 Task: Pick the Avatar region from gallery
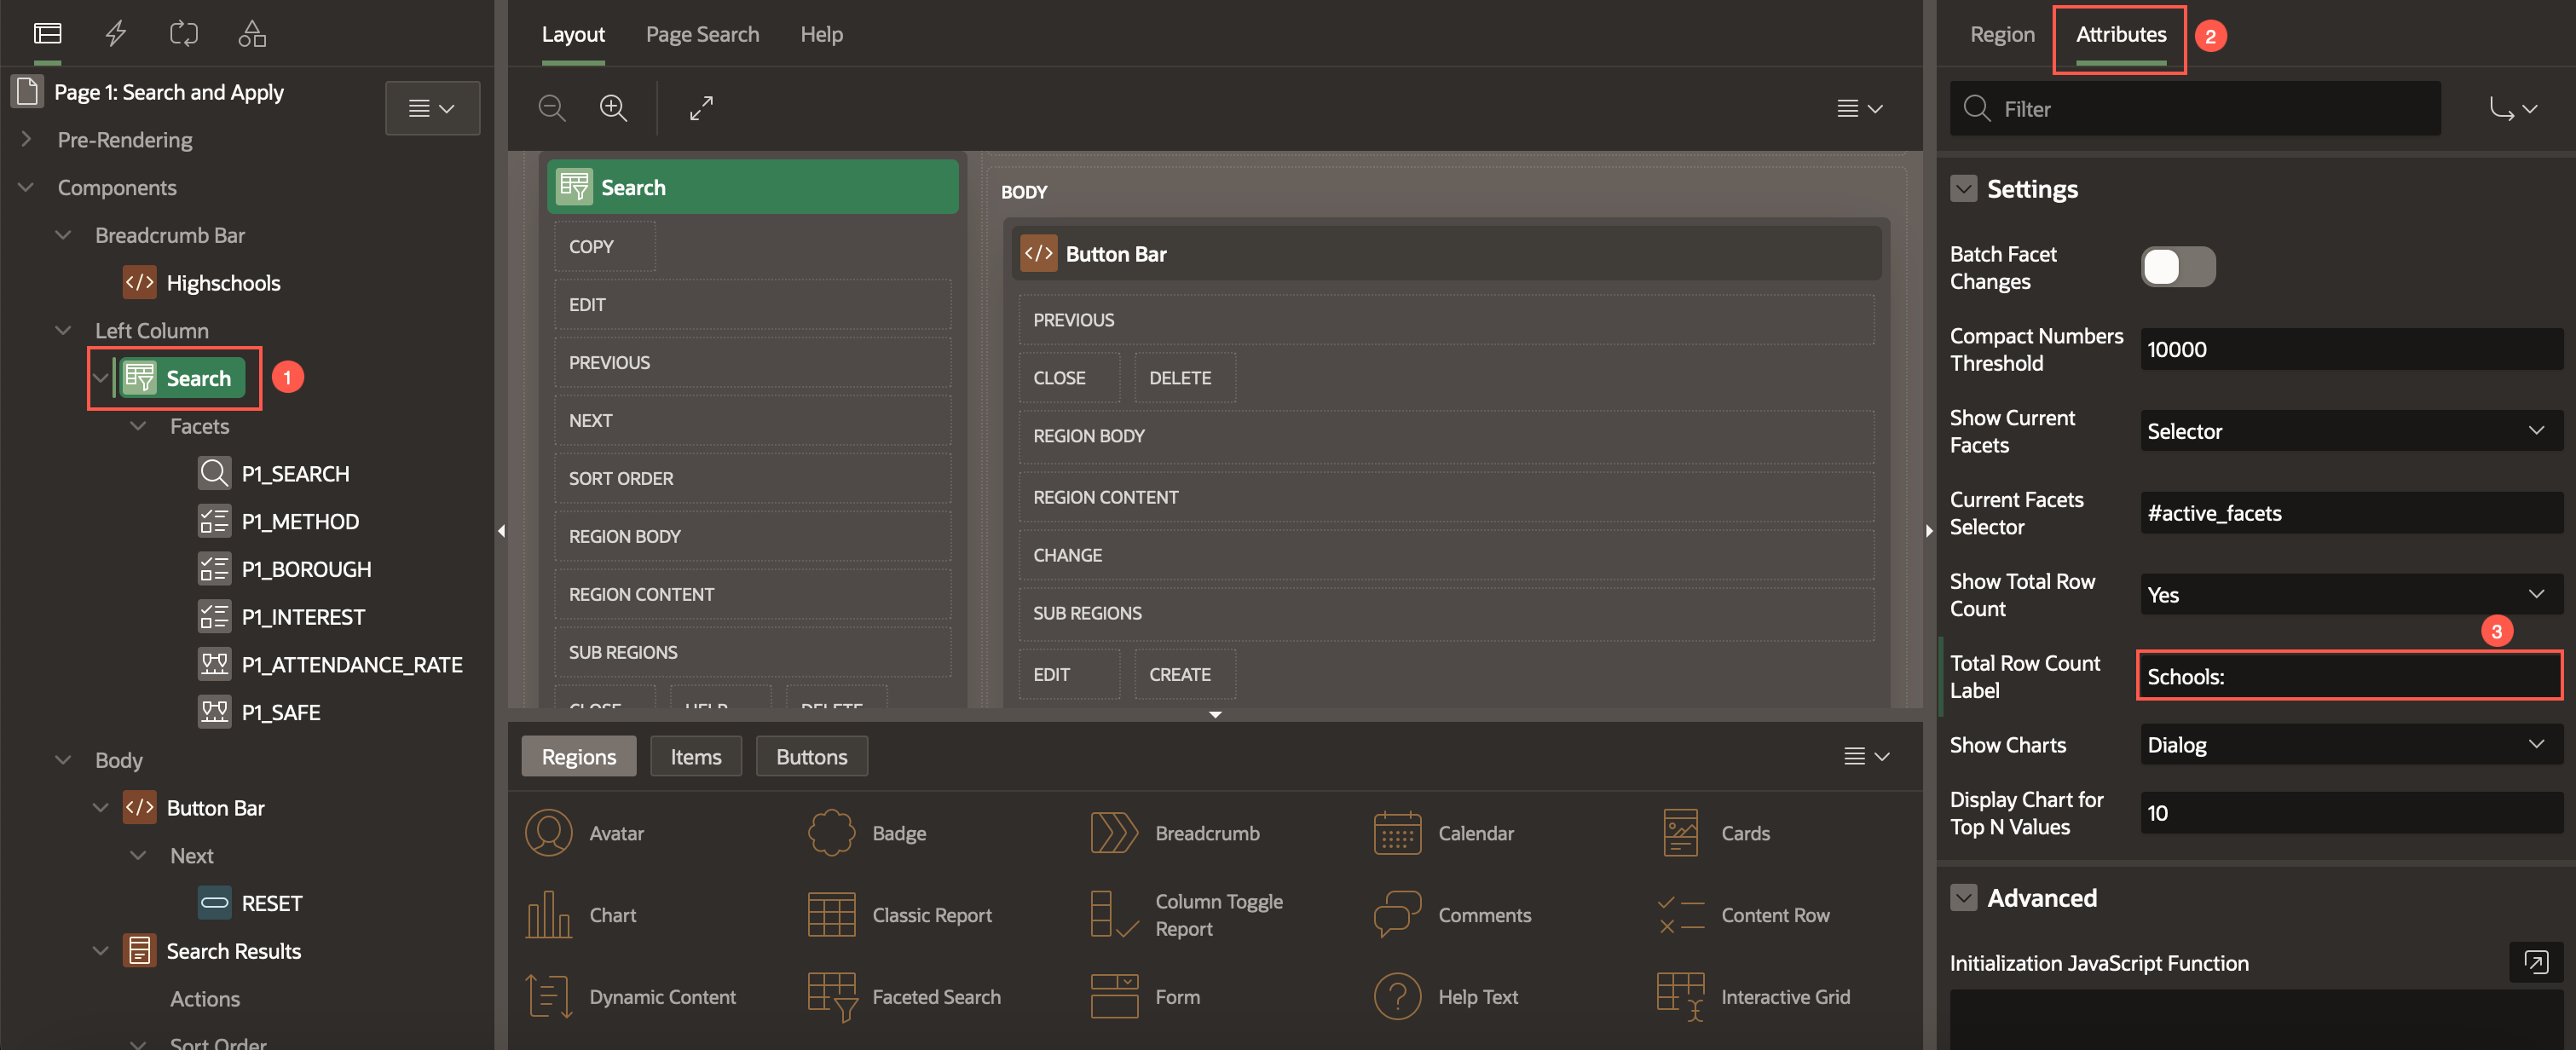[x=586, y=833]
